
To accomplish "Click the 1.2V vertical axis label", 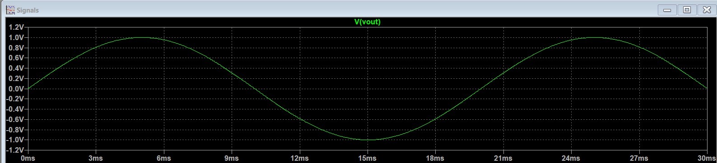I will point(16,27).
